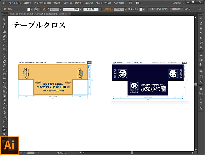This screenshot has height=155, width=205.
Task: Select the Mesh tool
Action: pyautogui.click(x=4, y=96)
